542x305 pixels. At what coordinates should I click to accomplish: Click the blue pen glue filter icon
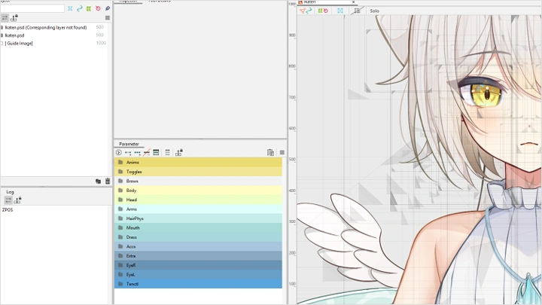[108, 8]
